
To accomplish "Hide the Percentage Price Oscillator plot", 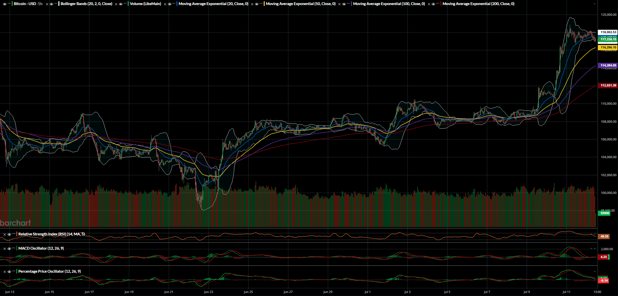I will coord(9,272).
